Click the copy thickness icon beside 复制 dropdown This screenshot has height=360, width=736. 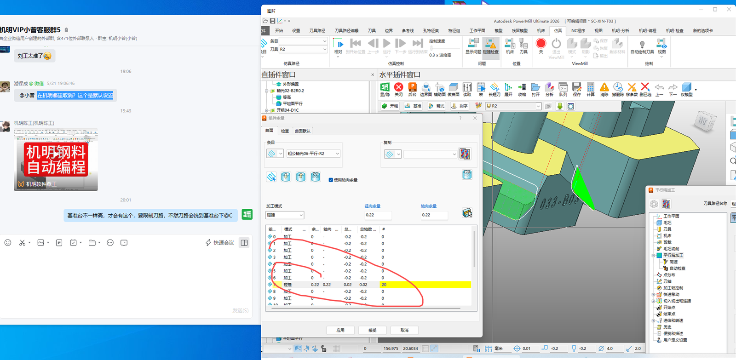(x=465, y=154)
